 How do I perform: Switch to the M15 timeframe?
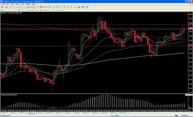[44, 10]
